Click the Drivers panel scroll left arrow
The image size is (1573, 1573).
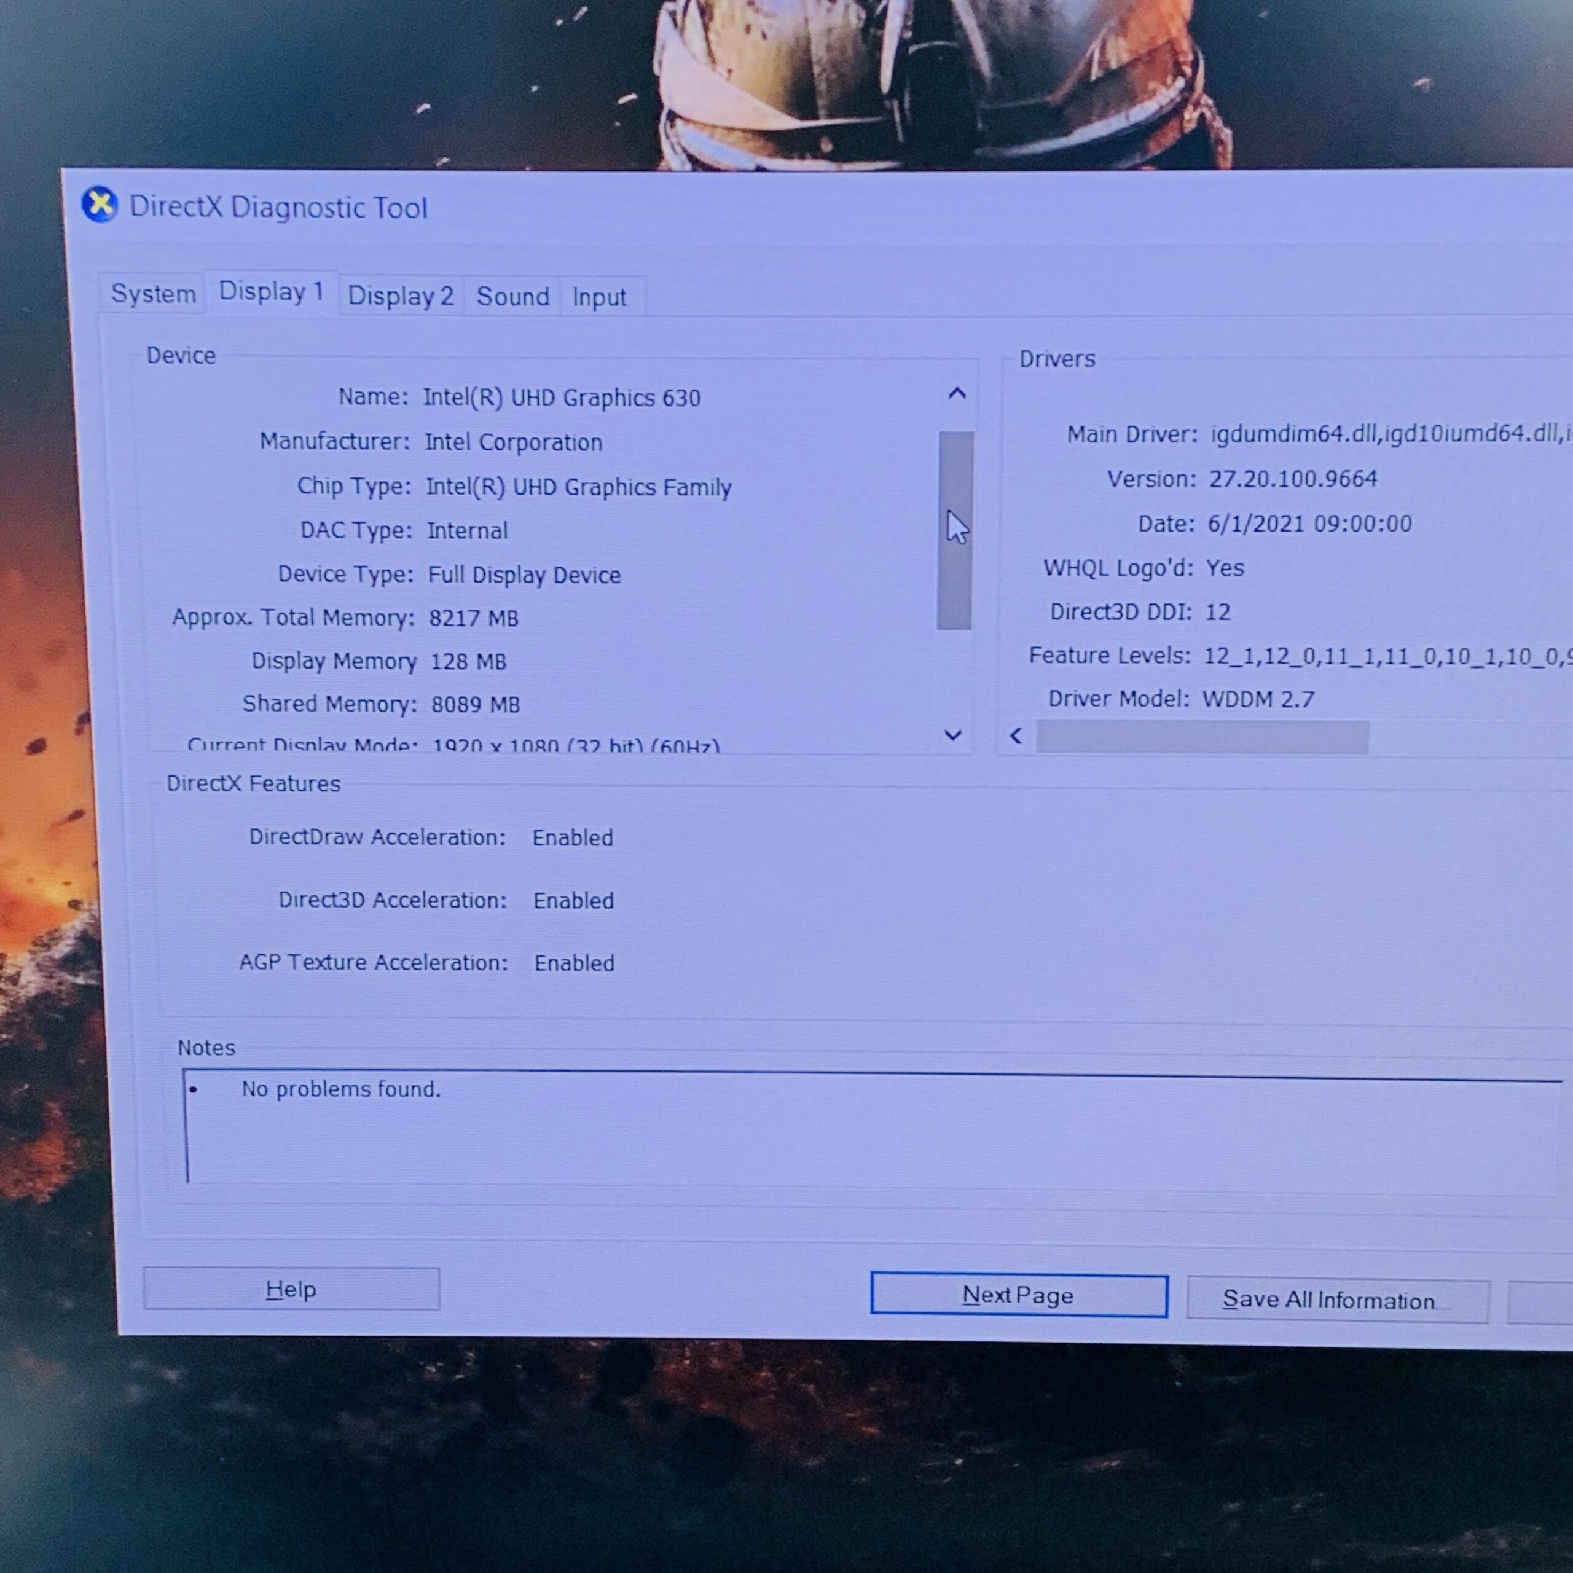click(x=1016, y=736)
